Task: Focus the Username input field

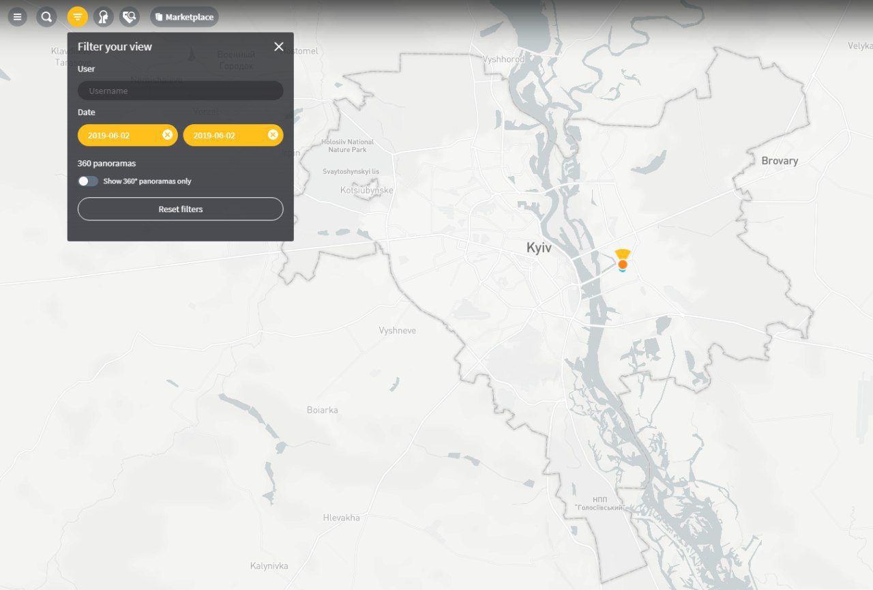Action: point(180,91)
